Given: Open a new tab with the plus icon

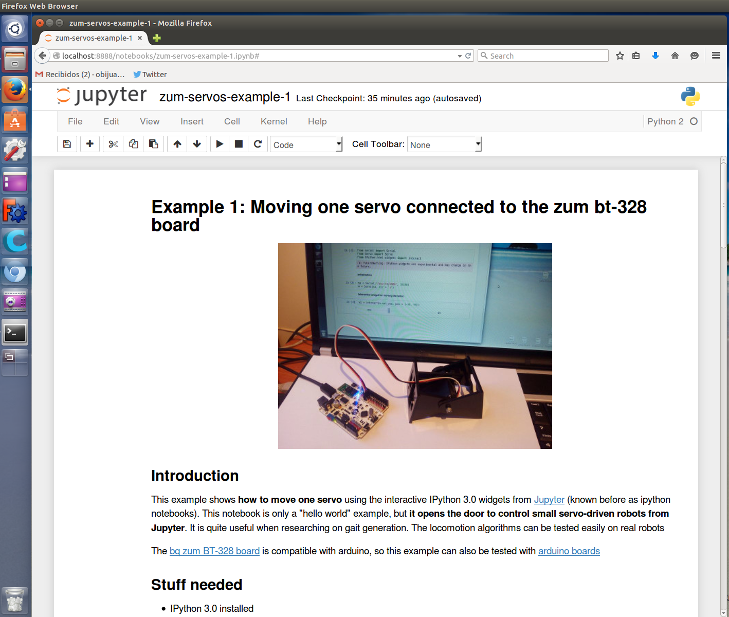Looking at the screenshot, I should (157, 38).
